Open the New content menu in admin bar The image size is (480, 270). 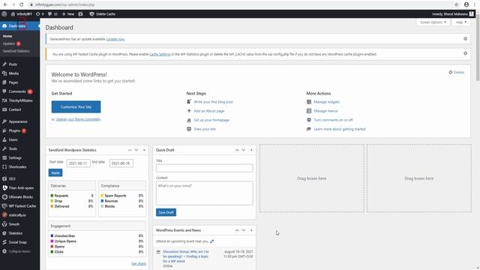68,13
